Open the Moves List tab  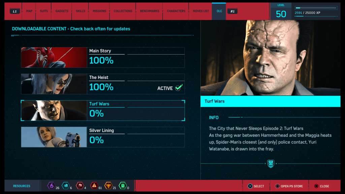(201, 11)
